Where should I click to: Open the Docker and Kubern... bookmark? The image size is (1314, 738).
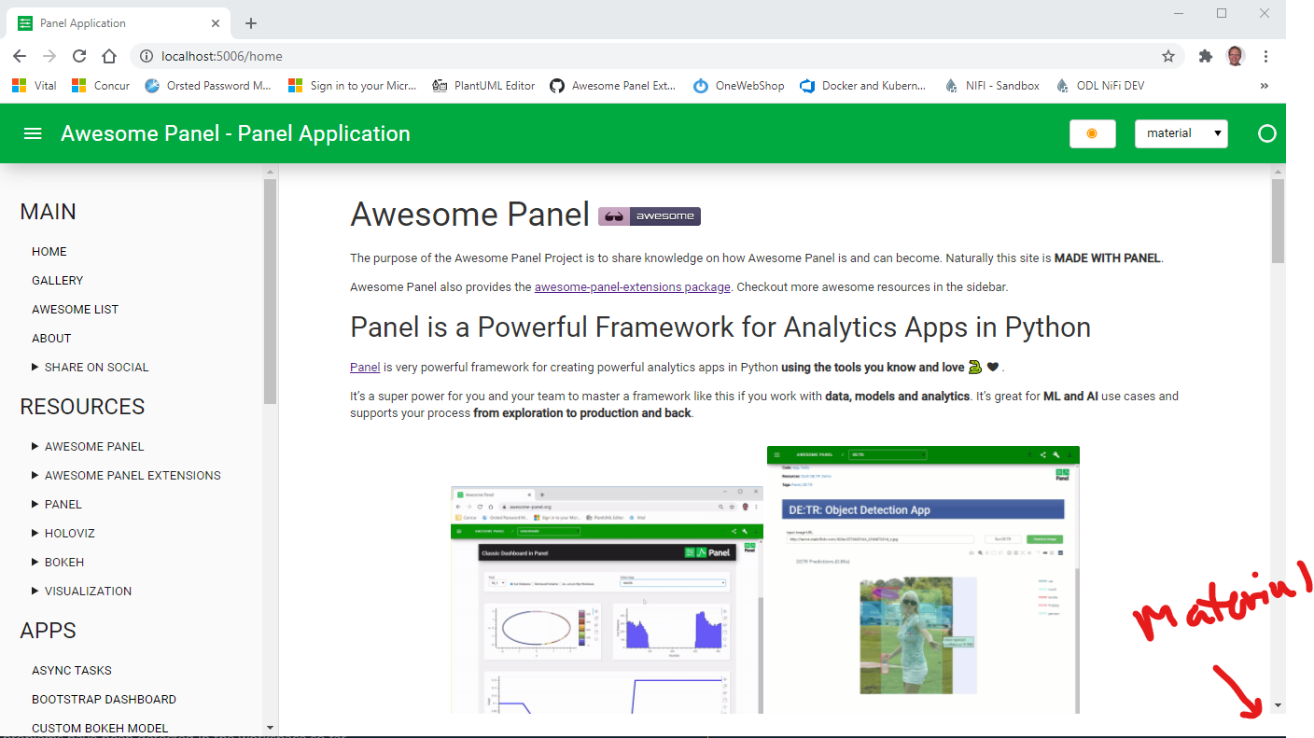863,86
